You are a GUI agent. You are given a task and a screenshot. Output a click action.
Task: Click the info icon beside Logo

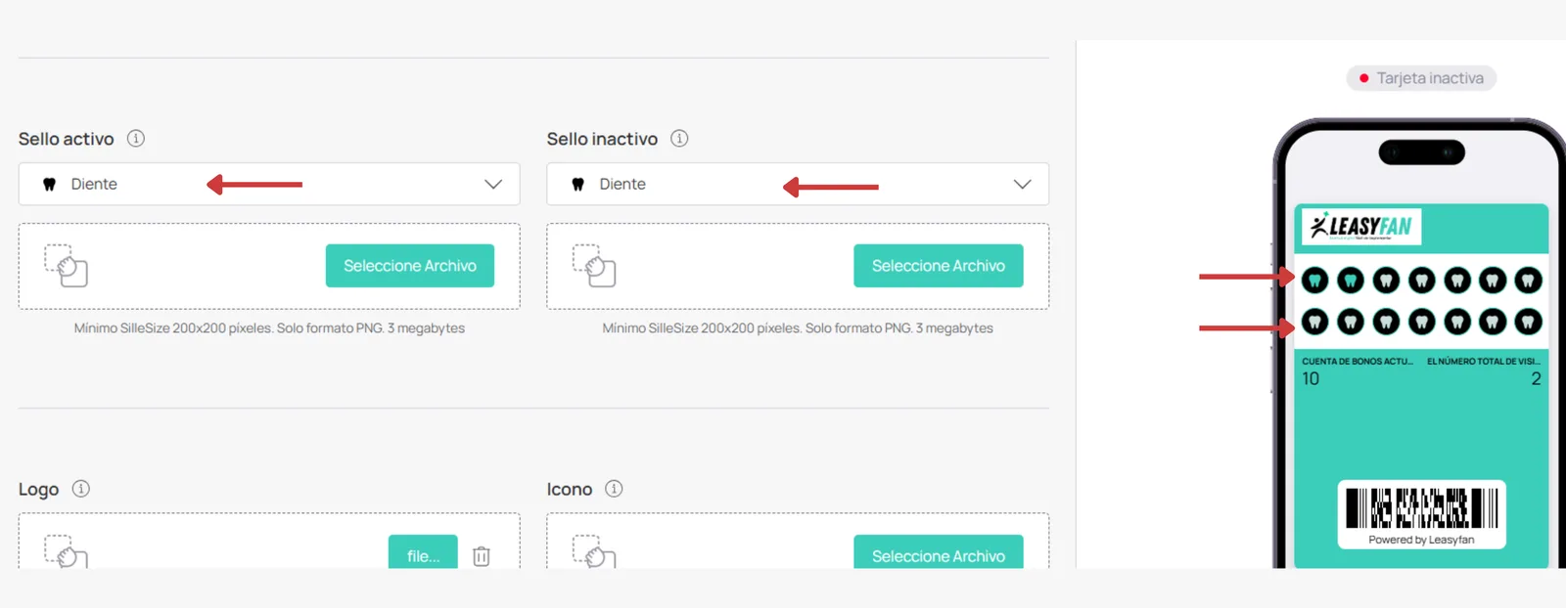pos(81,489)
